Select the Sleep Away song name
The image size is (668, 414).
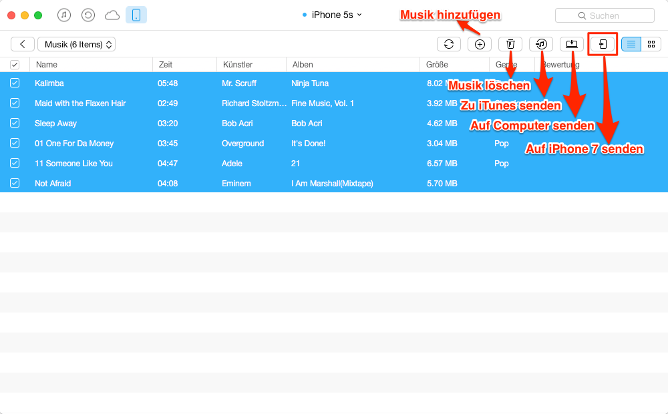tap(56, 124)
